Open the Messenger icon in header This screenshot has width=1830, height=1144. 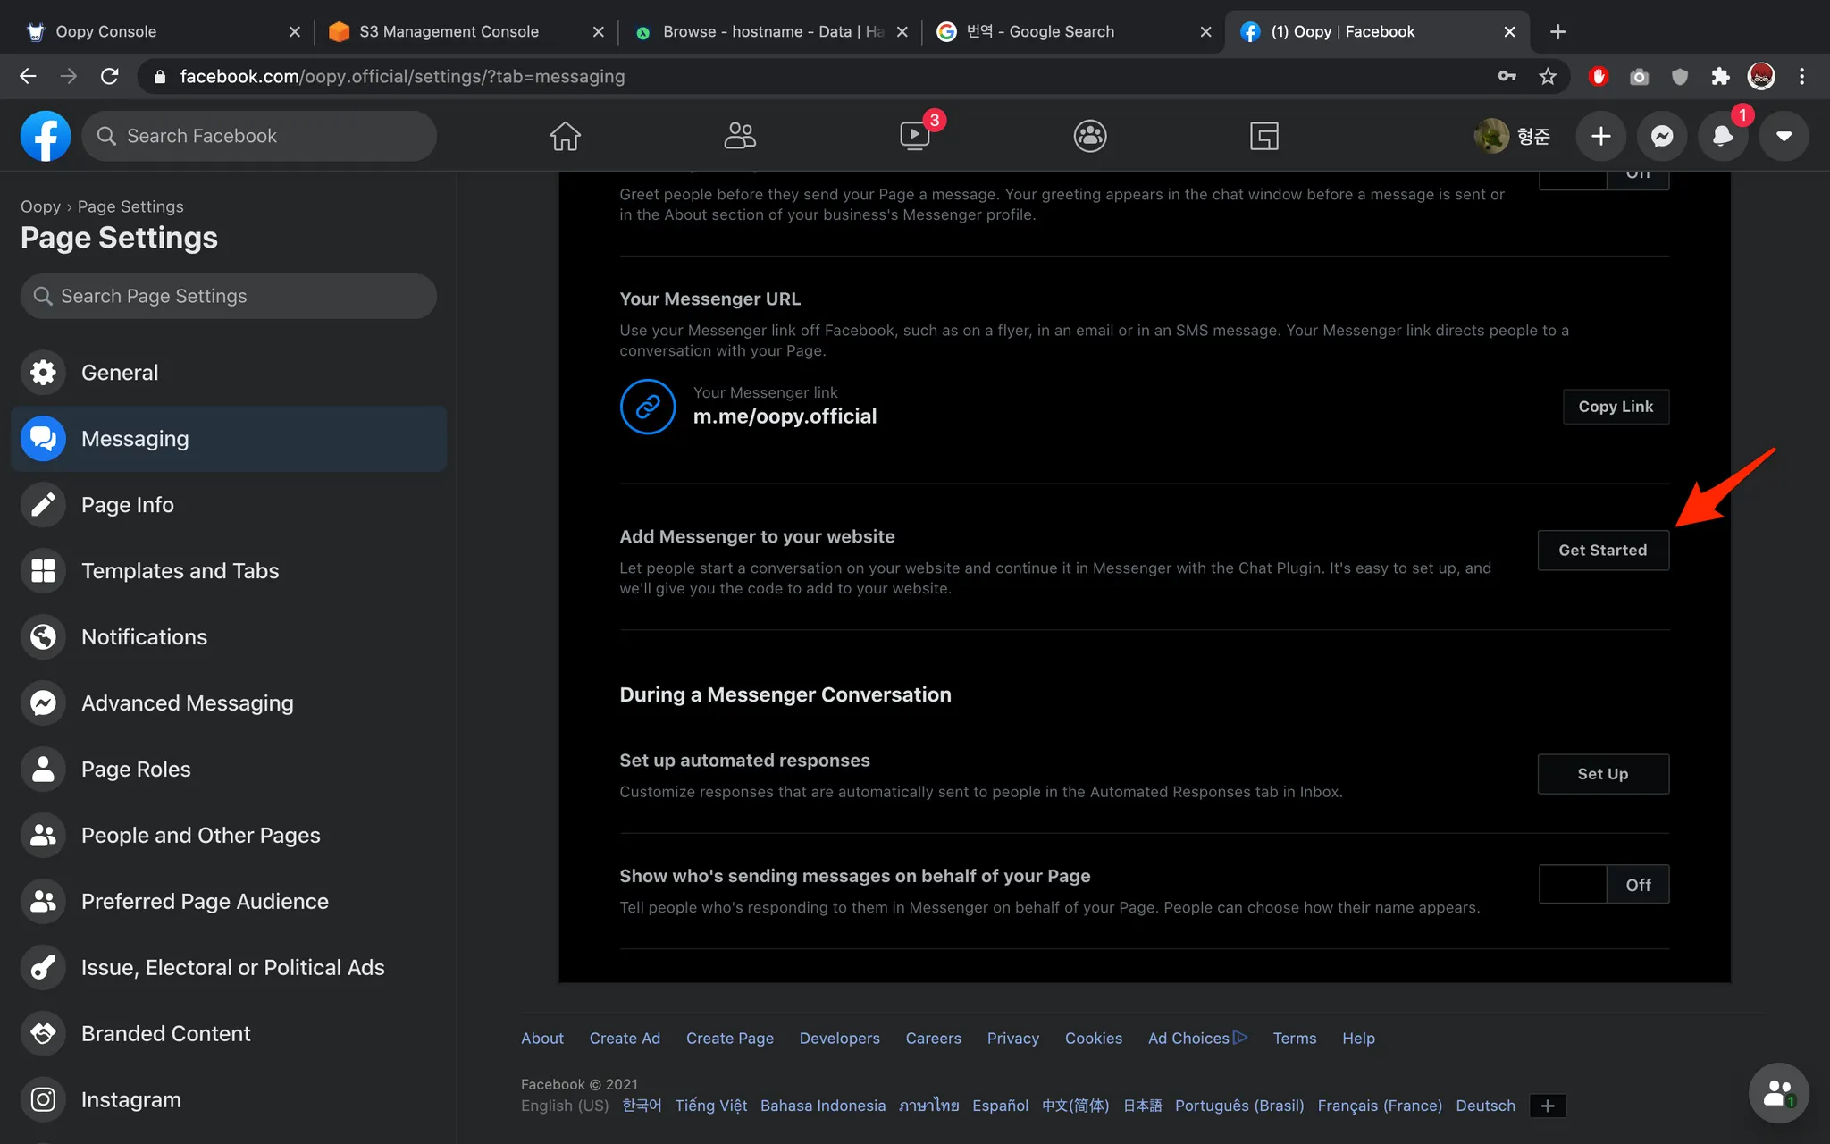coord(1662,136)
